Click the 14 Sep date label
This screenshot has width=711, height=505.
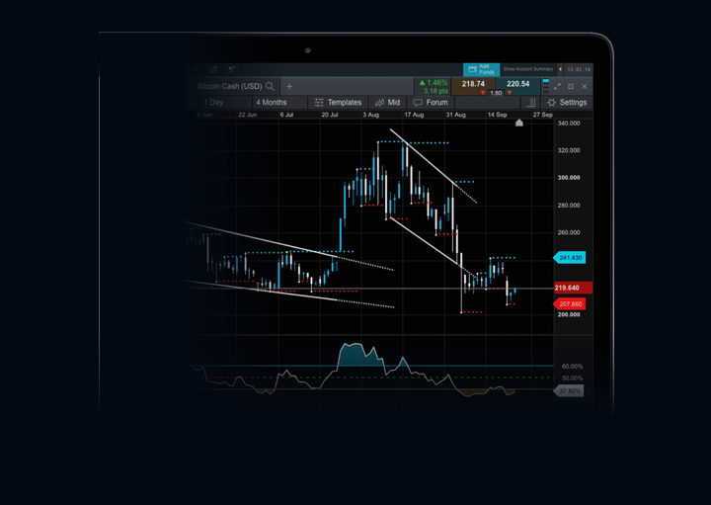pos(497,115)
